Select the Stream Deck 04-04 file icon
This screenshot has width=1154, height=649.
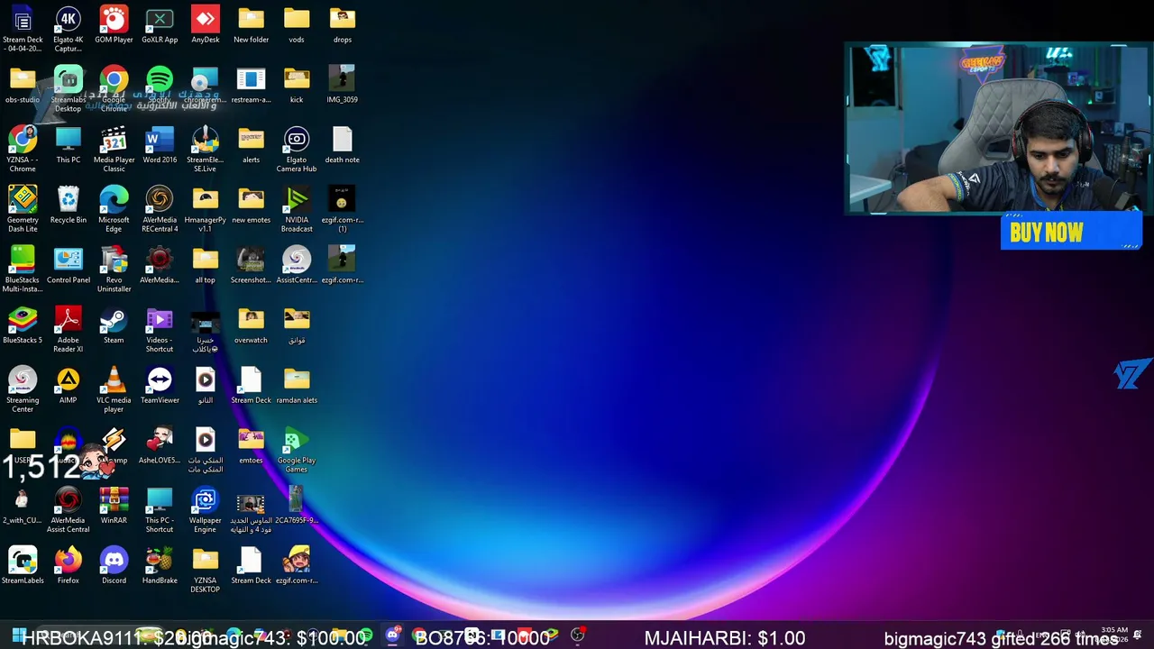point(23,28)
